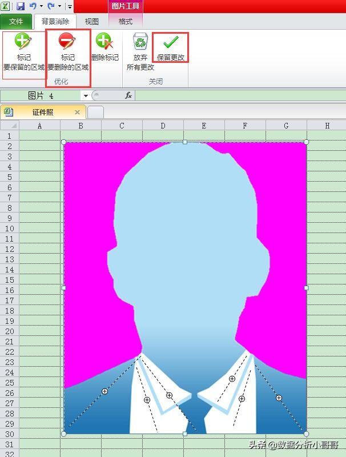Select row 1 header
Screen dimensions: 346x457
pos(10,136)
